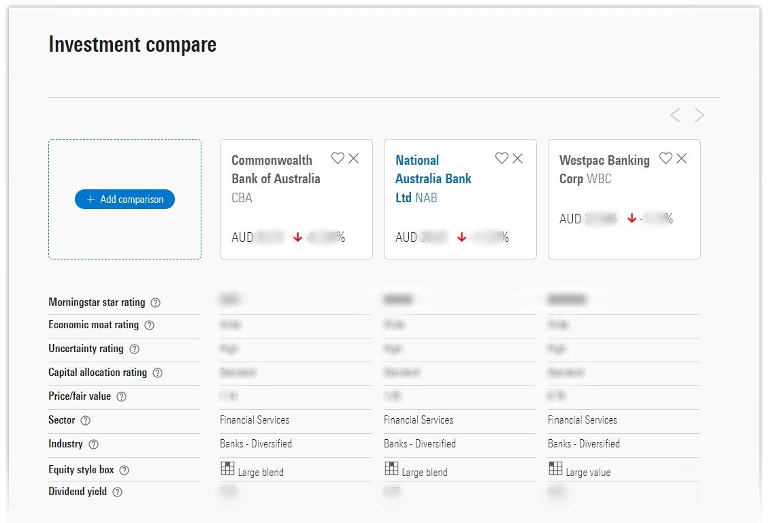
Task: Open Equity style box help icon
Action: click(x=125, y=470)
